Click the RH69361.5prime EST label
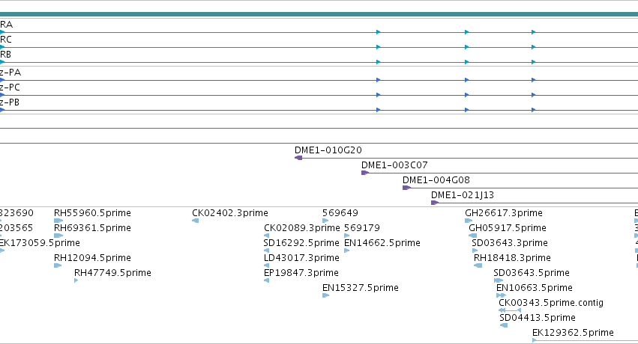Viewport: 638px width, 344px height. [x=92, y=228]
